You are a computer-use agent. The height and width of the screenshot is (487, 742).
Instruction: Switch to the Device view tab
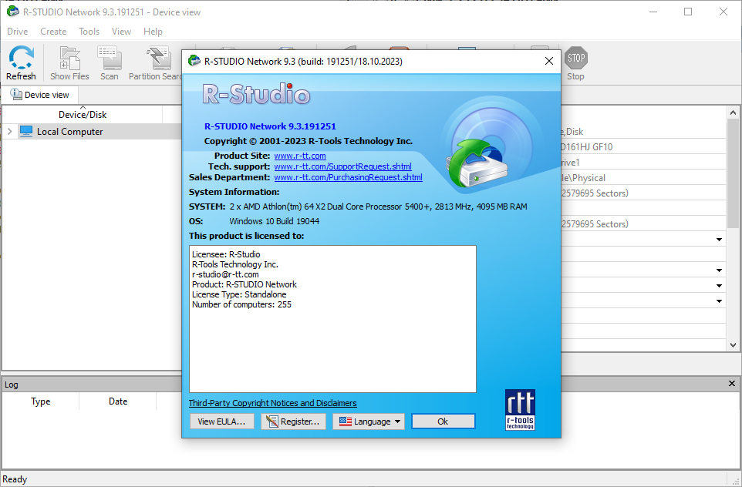tap(40, 95)
